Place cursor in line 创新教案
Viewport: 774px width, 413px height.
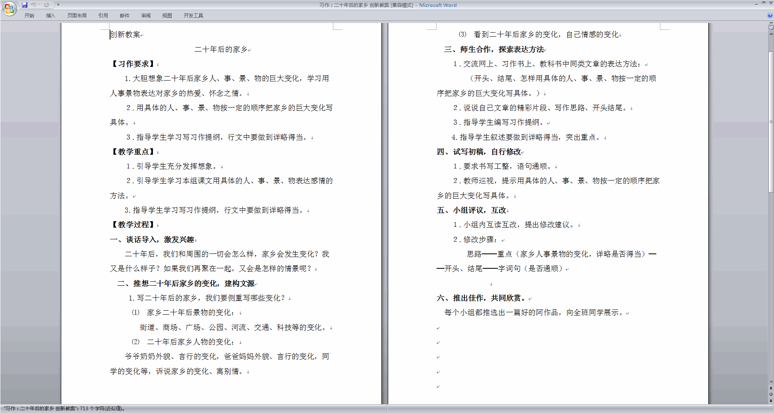point(125,35)
